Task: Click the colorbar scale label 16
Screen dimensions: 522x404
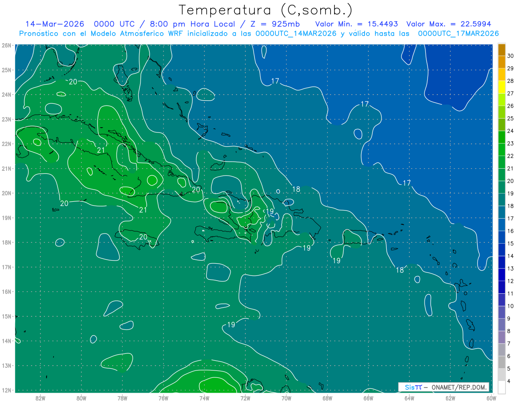Action: pyautogui.click(x=510, y=231)
